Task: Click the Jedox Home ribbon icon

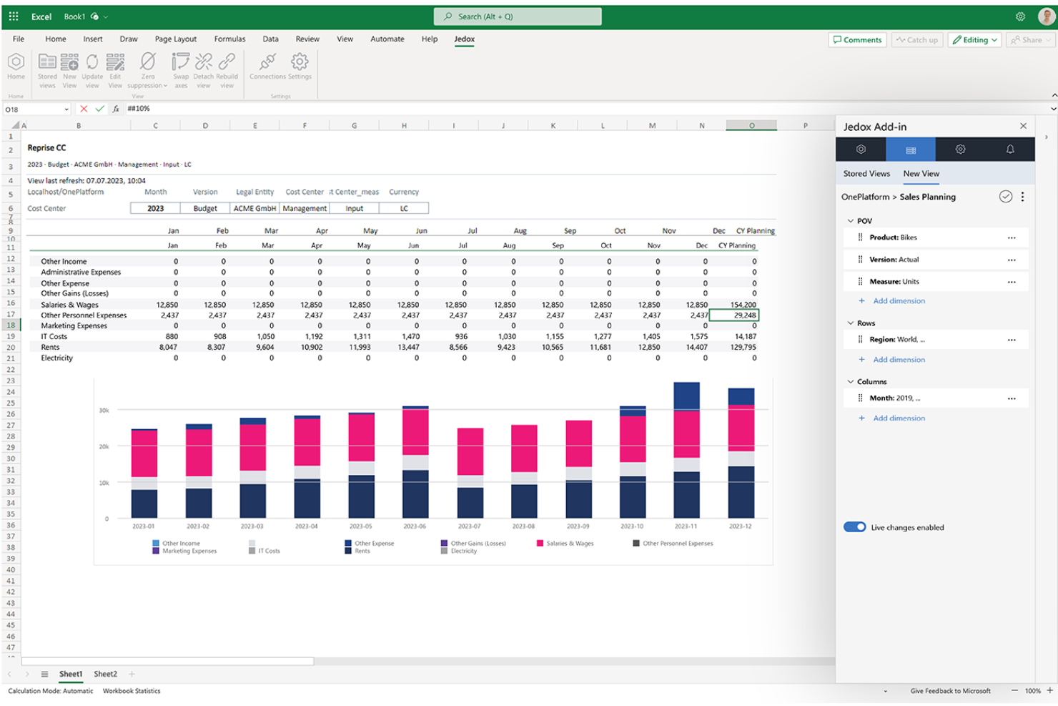Action: (x=16, y=67)
